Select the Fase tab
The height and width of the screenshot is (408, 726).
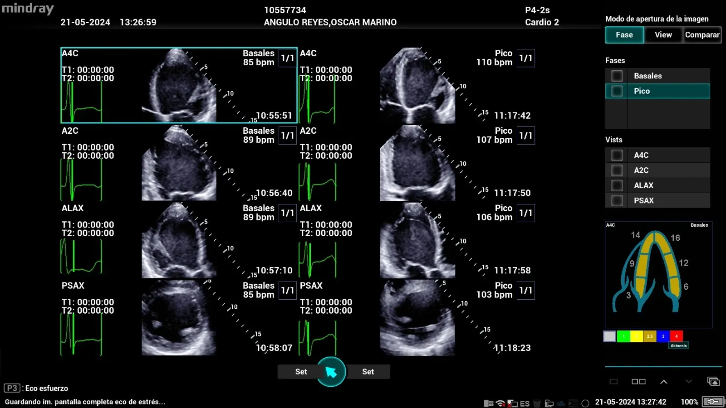pyautogui.click(x=624, y=35)
